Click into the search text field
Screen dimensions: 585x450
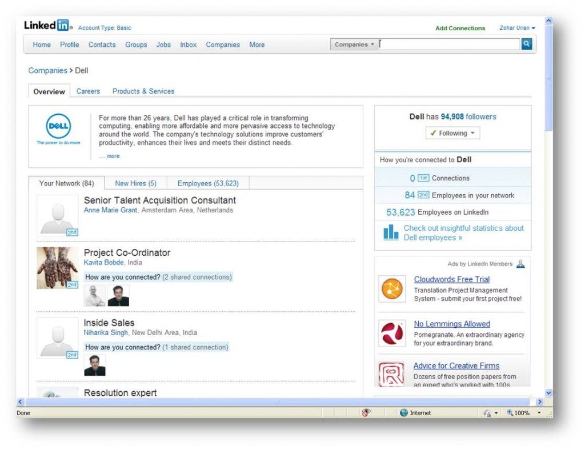pos(450,44)
